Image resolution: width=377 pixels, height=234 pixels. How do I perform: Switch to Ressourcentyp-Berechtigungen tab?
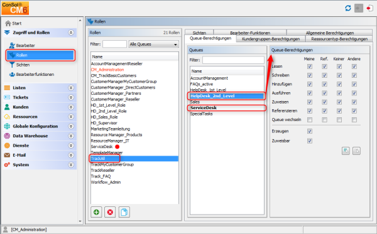tap(339, 39)
